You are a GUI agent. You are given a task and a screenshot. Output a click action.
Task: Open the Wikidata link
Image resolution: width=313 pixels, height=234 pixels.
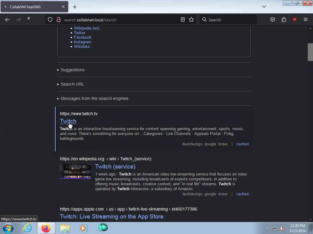82,47
